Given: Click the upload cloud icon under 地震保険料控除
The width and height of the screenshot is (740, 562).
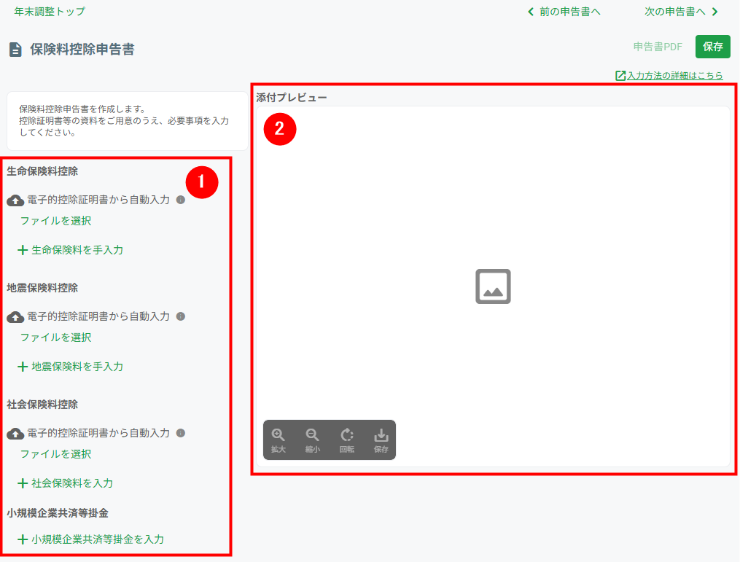Looking at the screenshot, I should 14,316.
